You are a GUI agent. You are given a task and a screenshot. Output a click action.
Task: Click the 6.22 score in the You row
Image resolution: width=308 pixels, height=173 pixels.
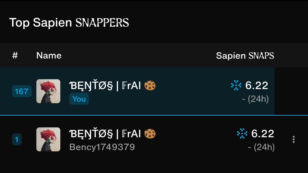(257, 86)
